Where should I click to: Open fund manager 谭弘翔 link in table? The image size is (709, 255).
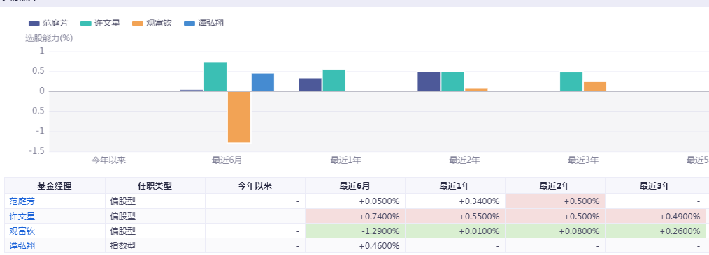click(x=22, y=246)
